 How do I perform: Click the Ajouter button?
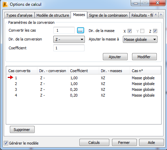pos(115,57)
